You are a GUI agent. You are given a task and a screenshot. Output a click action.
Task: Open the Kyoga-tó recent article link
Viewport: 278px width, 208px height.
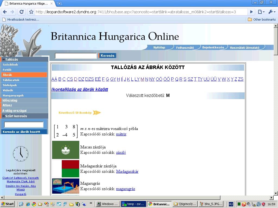(x=21, y=194)
